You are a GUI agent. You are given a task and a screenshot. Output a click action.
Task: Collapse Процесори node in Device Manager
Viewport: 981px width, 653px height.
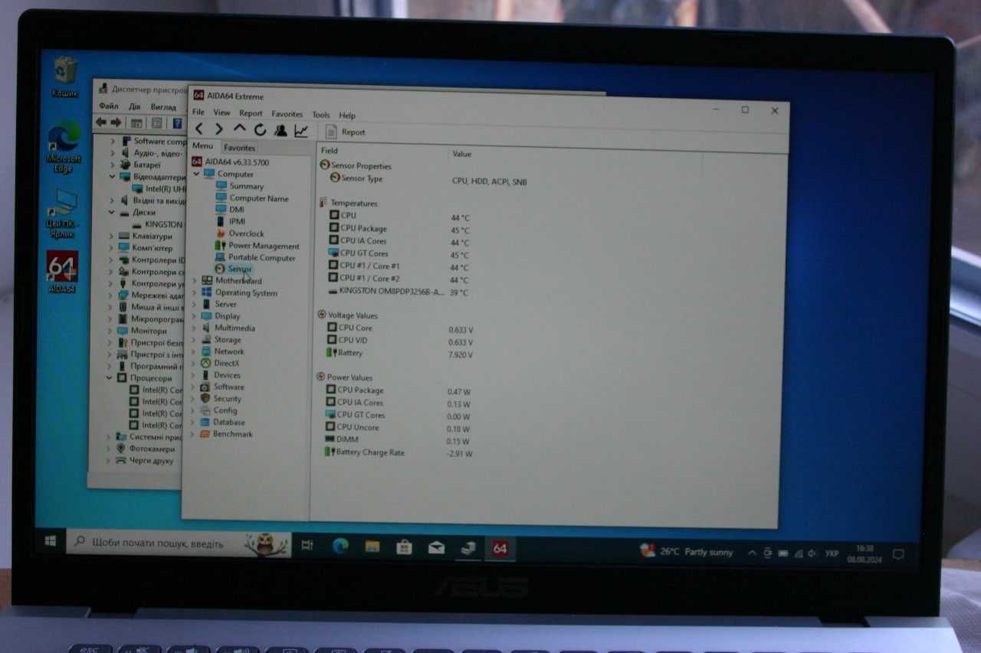[110, 378]
